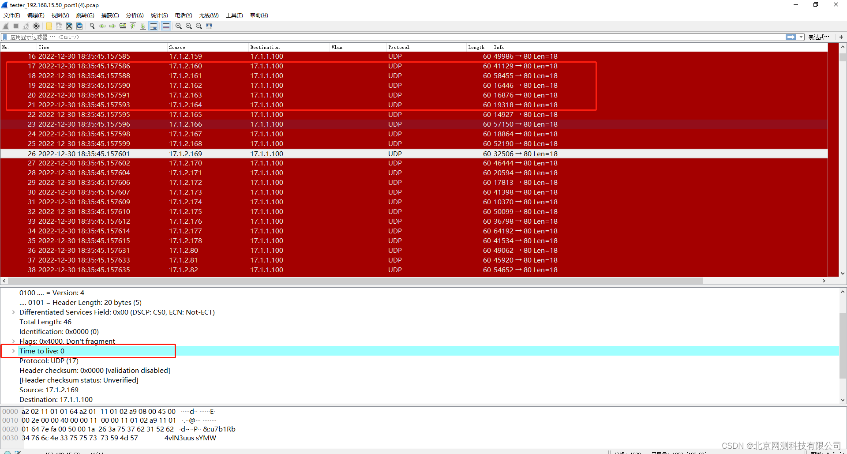Reset text to normal size
Image resolution: width=847 pixels, height=454 pixels.
[x=199, y=26]
